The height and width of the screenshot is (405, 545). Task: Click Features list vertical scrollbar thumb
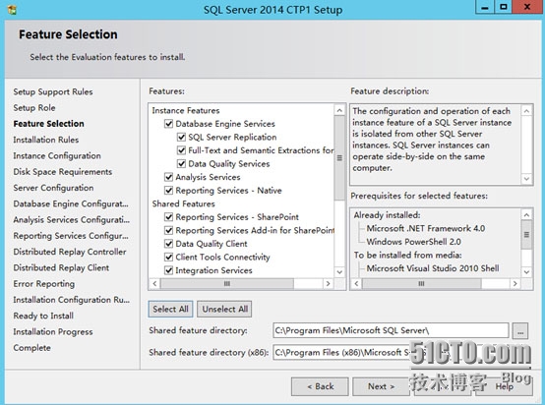tap(339, 158)
